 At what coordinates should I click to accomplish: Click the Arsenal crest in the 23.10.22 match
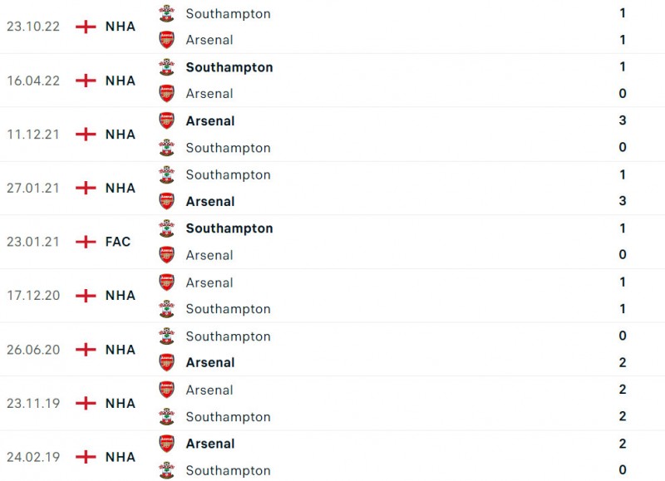(167, 40)
